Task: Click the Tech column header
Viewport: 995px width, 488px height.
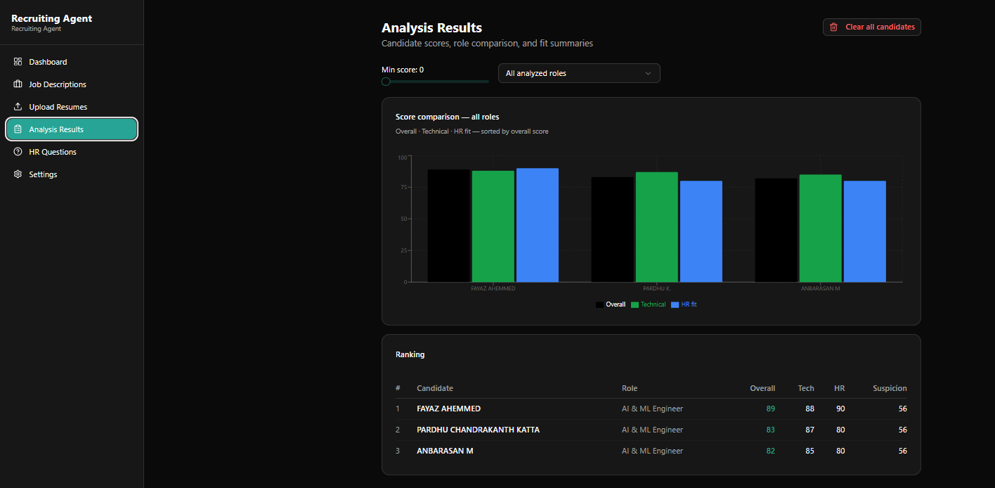Action: [806, 388]
